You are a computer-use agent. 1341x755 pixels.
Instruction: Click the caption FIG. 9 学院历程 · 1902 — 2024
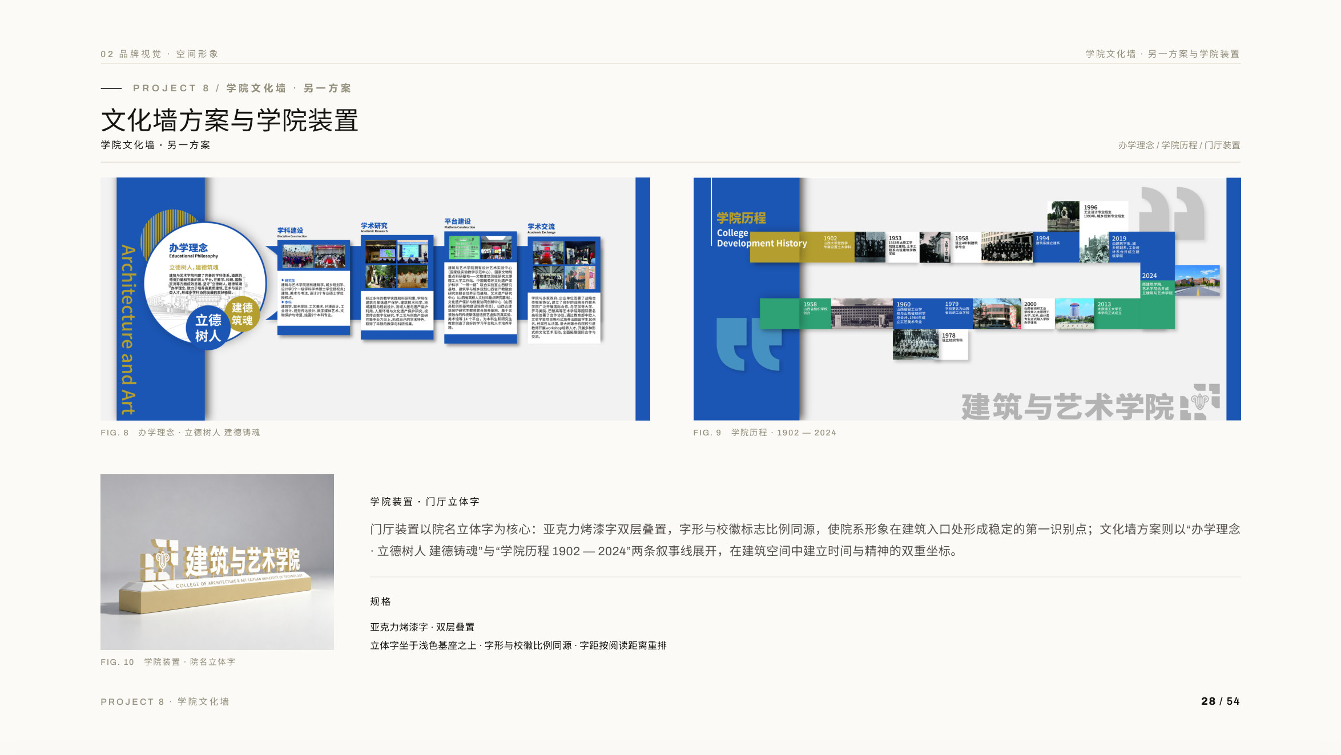coord(765,433)
